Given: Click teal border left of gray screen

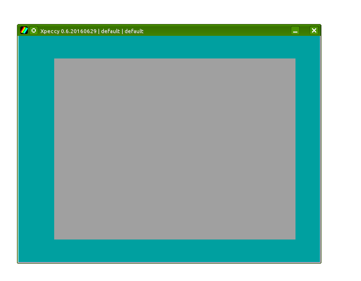Looking at the screenshot, I should pyautogui.click(x=36, y=149).
